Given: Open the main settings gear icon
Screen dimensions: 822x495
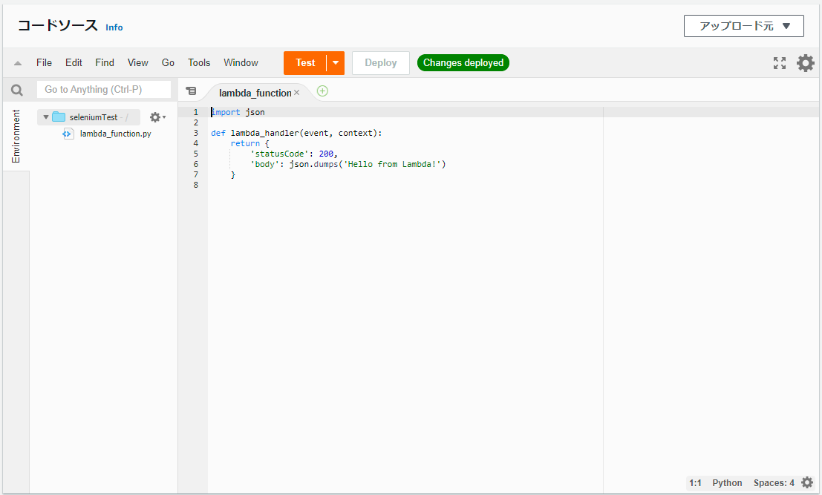Looking at the screenshot, I should (x=805, y=63).
